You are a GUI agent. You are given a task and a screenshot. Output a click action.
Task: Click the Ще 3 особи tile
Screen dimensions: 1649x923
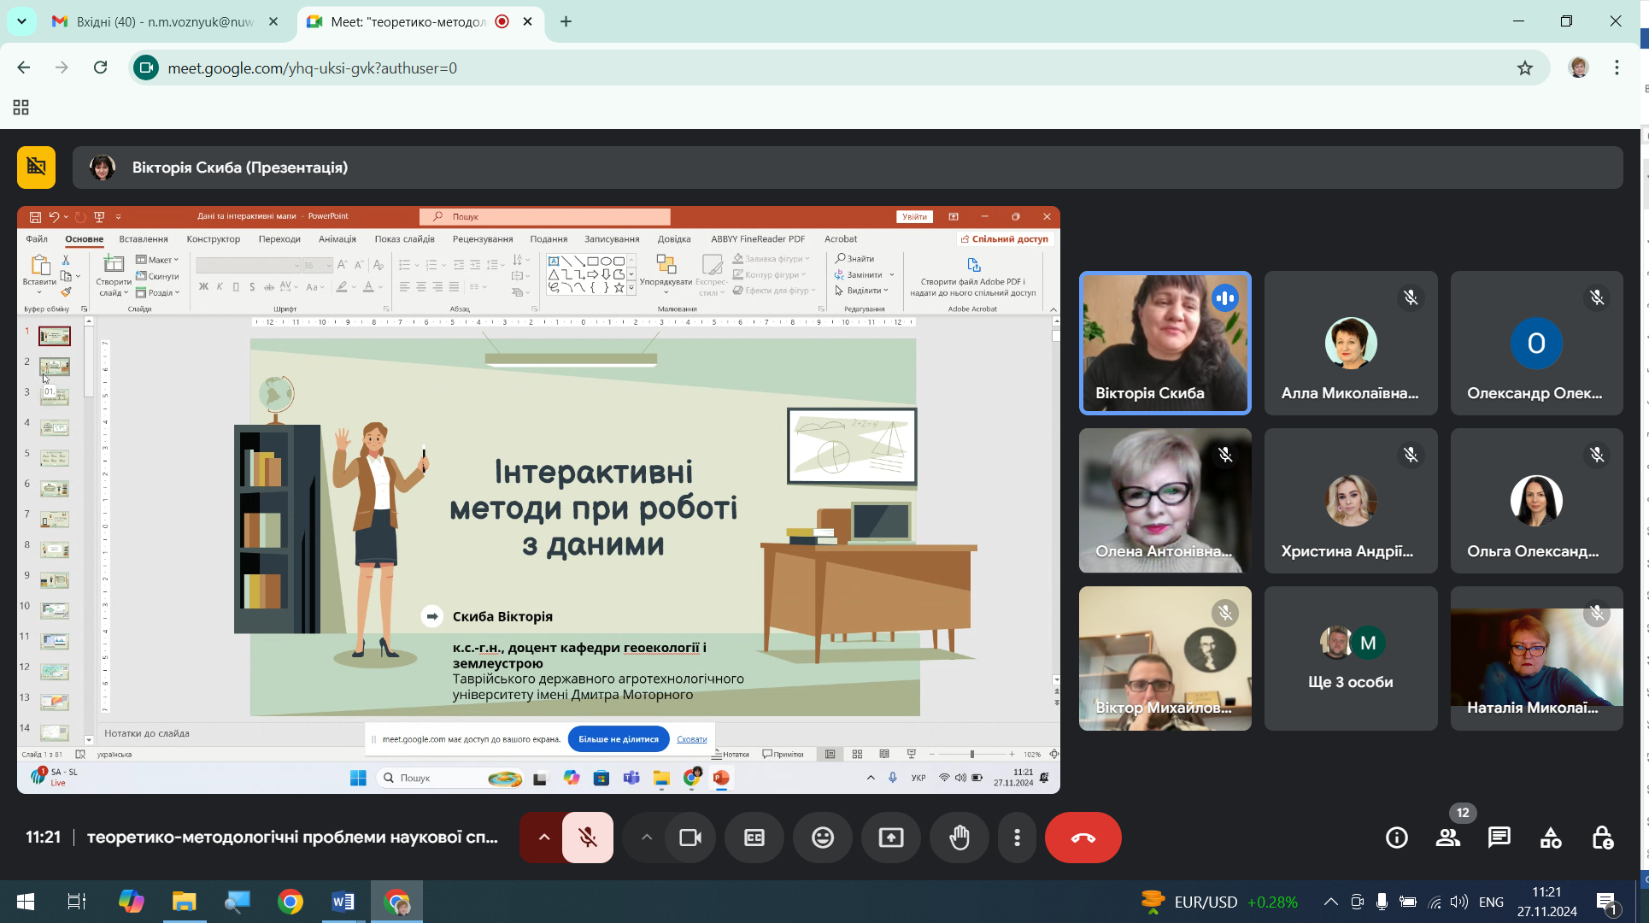(x=1350, y=658)
